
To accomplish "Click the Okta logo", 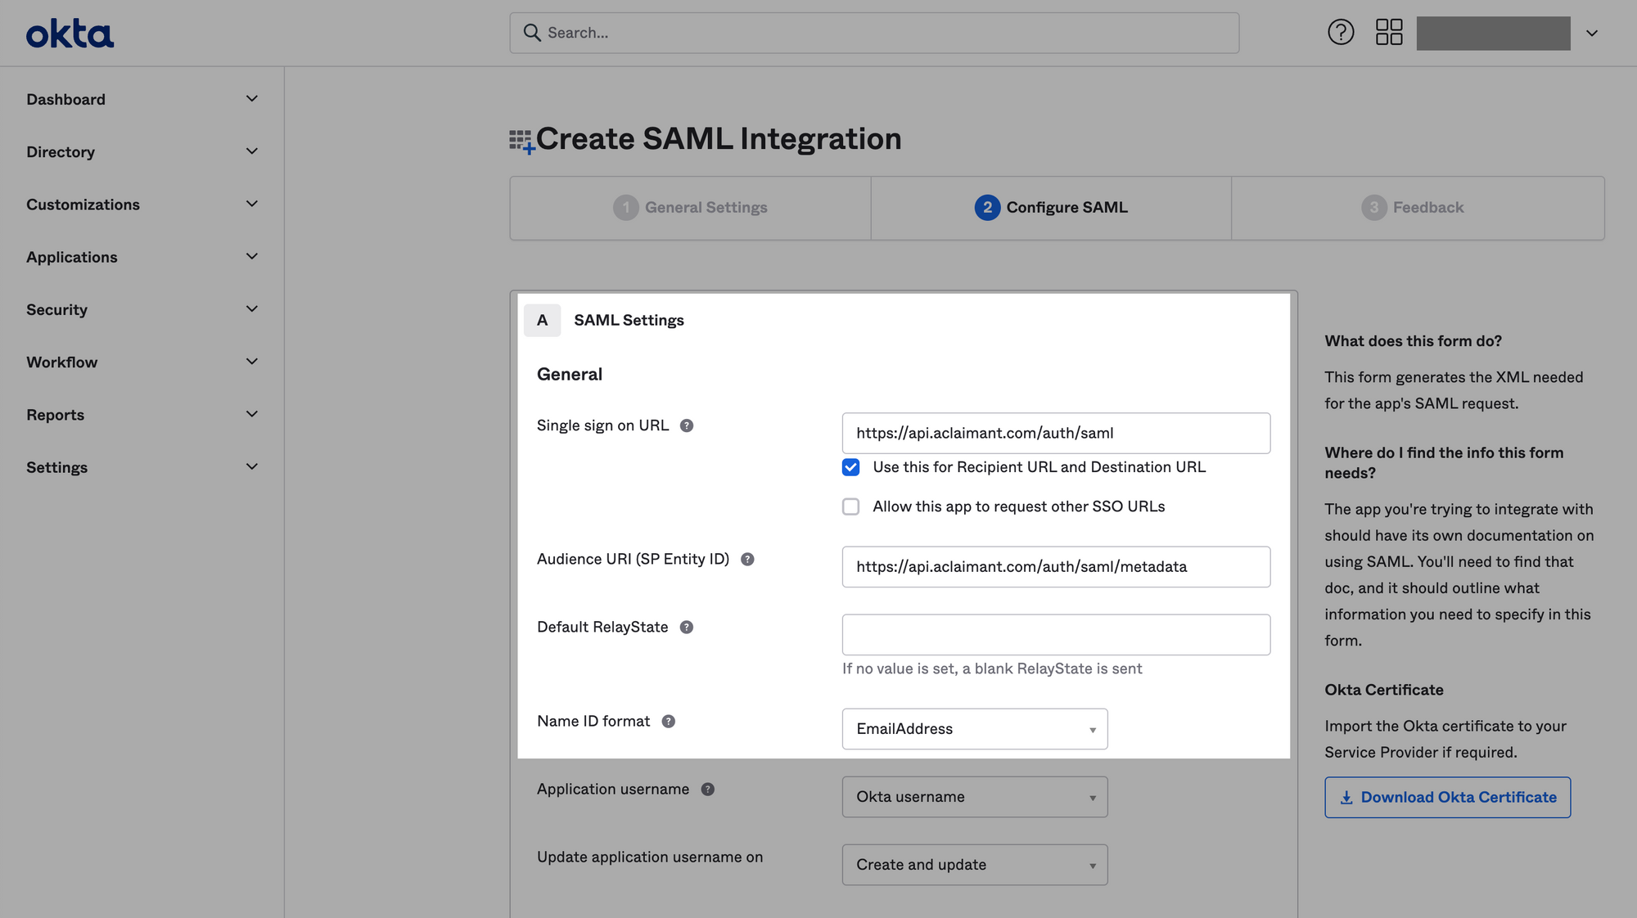I will click(70, 34).
